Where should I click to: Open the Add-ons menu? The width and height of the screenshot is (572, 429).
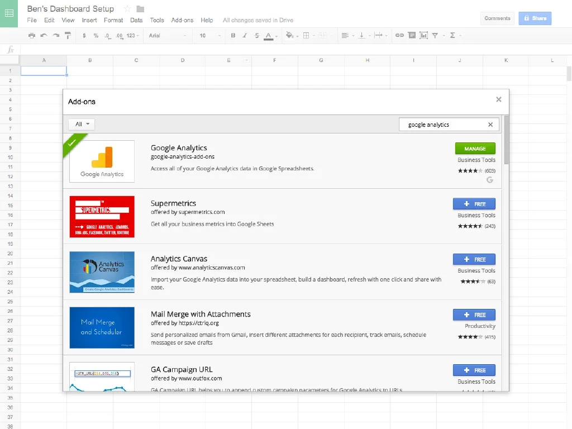pyautogui.click(x=182, y=20)
